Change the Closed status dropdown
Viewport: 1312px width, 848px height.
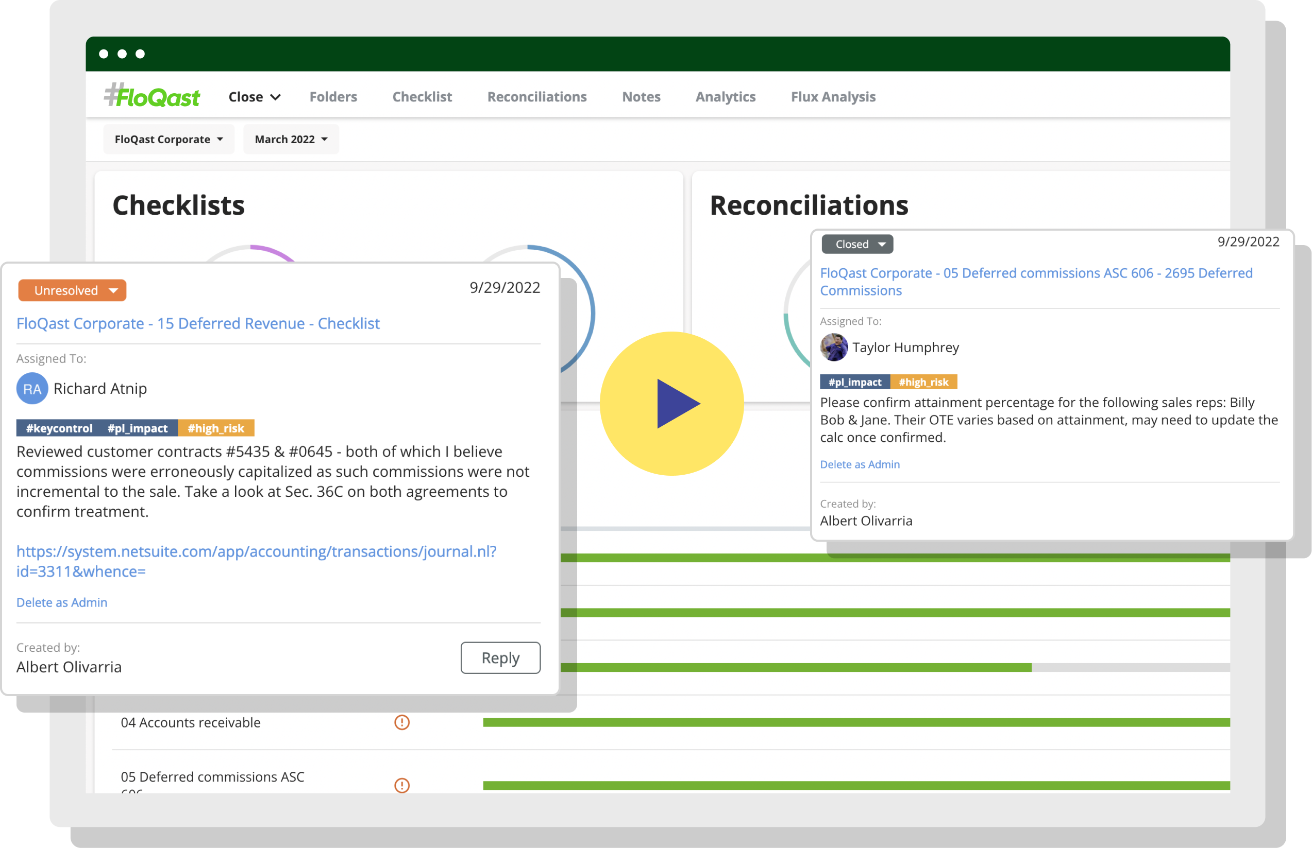point(857,244)
